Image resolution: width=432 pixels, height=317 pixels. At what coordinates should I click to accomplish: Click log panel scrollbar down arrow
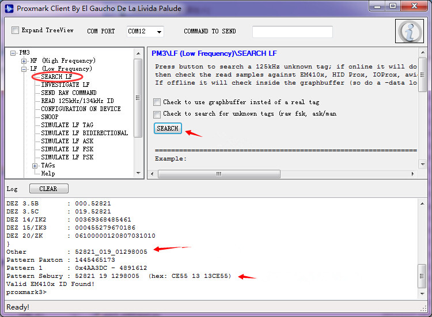pyautogui.click(x=422, y=293)
